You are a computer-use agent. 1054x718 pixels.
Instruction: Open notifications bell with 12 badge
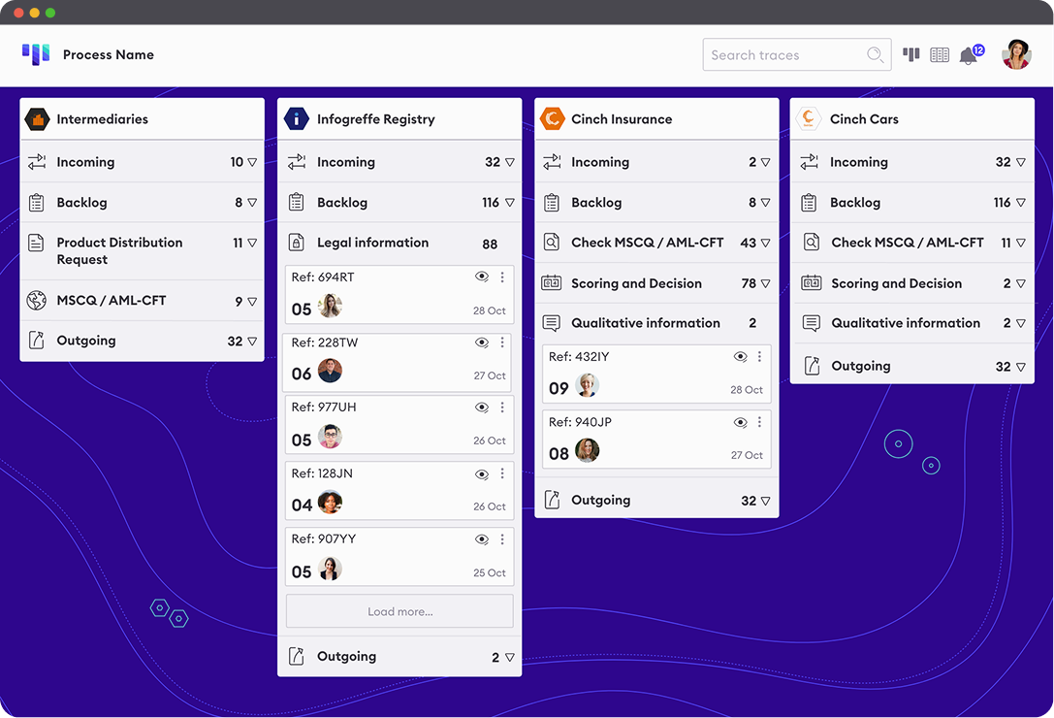point(971,54)
